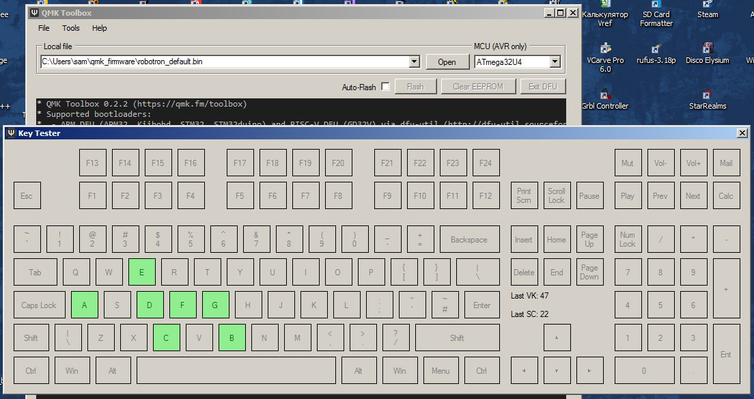
Task: Click the F12 key
Action: (486, 195)
